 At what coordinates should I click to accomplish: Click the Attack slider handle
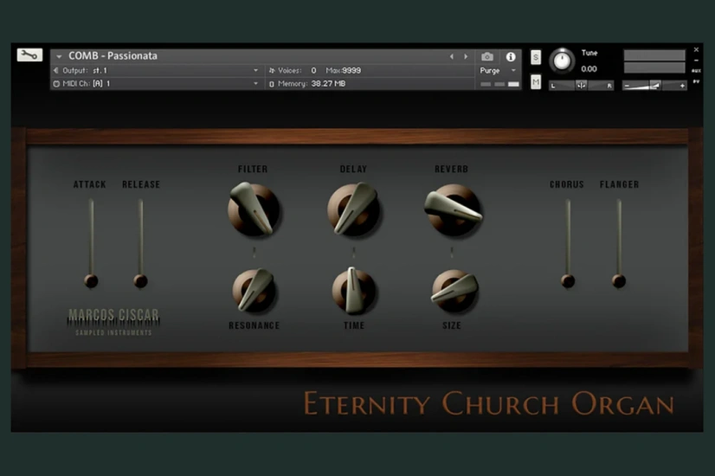click(91, 281)
